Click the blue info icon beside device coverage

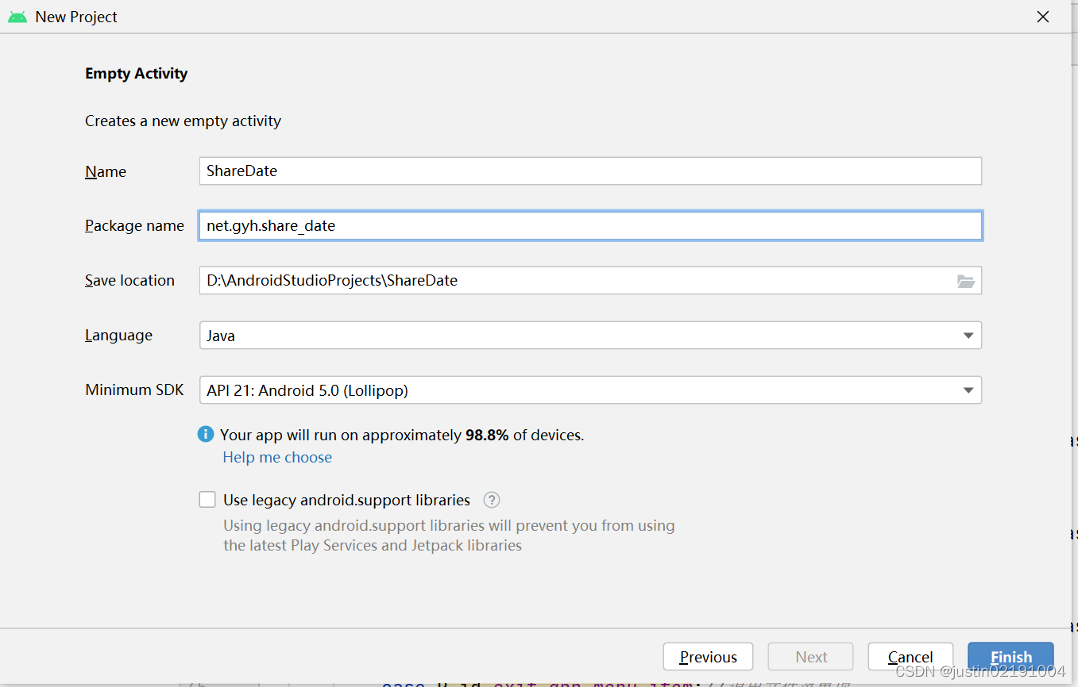pos(206,434)
